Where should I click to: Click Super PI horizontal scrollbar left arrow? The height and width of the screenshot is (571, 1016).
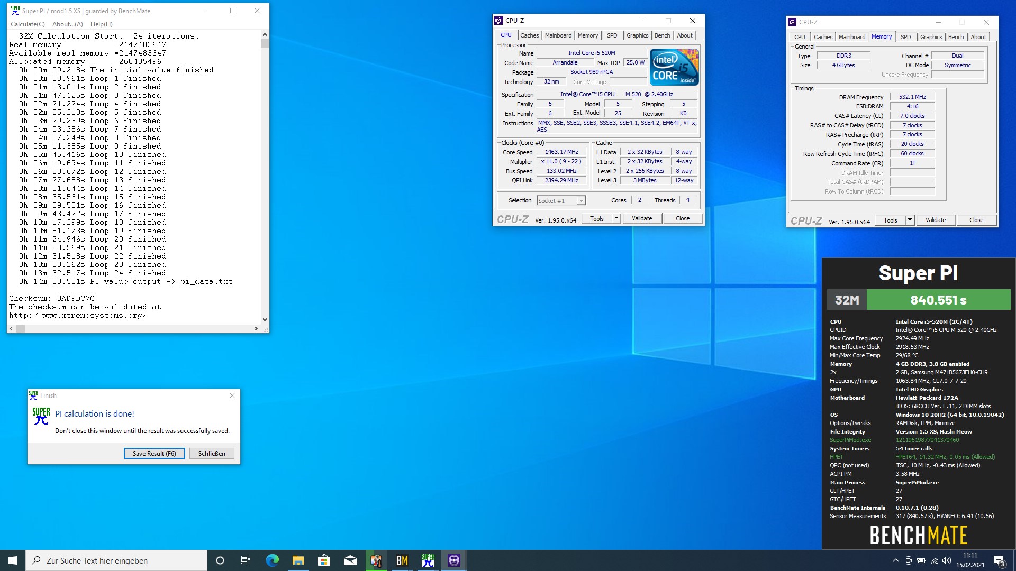(x=11, y=328)
